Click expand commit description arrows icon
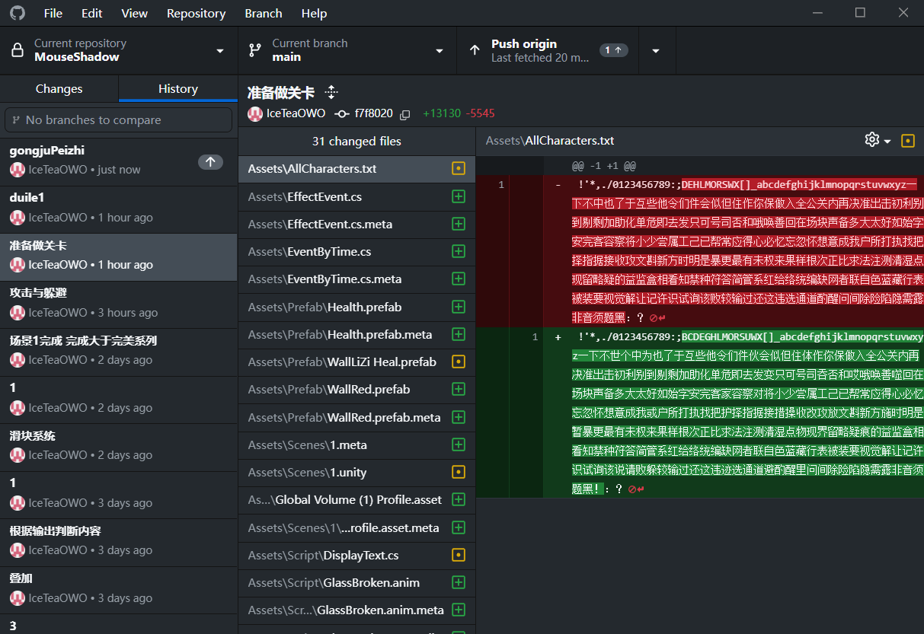The width and height of the screenshot is (924, 634). pyautogui.click(x=331, y=92)
